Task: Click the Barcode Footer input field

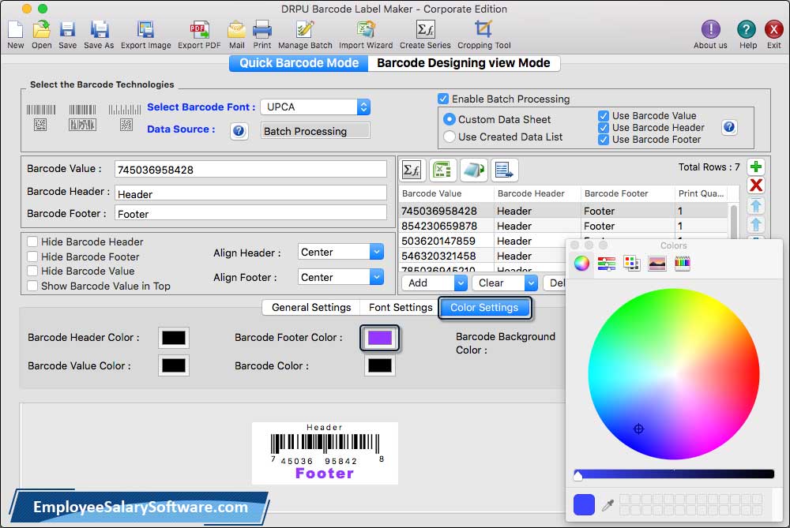Action: 250,213
